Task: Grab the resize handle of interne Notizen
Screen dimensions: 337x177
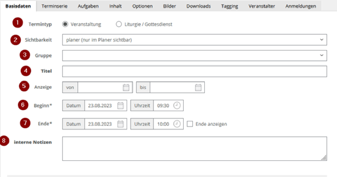Action: [324, 158]
